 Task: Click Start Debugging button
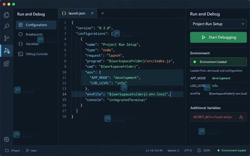218,37
